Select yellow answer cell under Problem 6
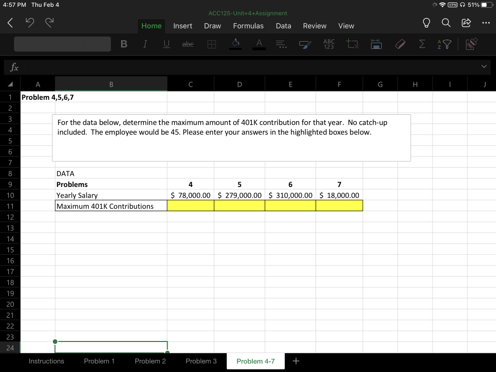The width and height of the screenshot is (496, 372). click(x=291, y=205)
